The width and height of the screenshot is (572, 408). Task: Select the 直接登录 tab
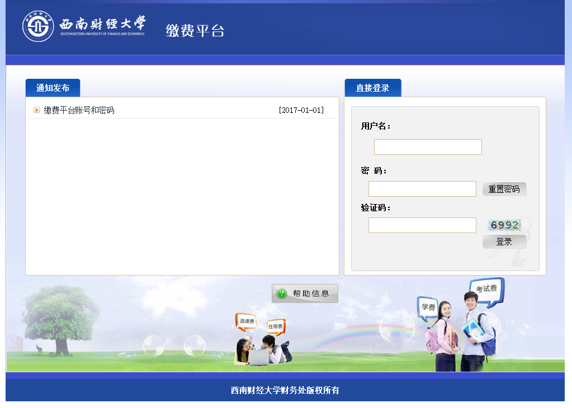click(x=372, y=88)
